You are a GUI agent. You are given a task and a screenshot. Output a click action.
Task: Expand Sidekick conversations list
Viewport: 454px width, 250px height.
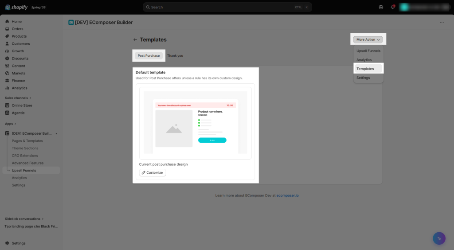pos(24,219)
